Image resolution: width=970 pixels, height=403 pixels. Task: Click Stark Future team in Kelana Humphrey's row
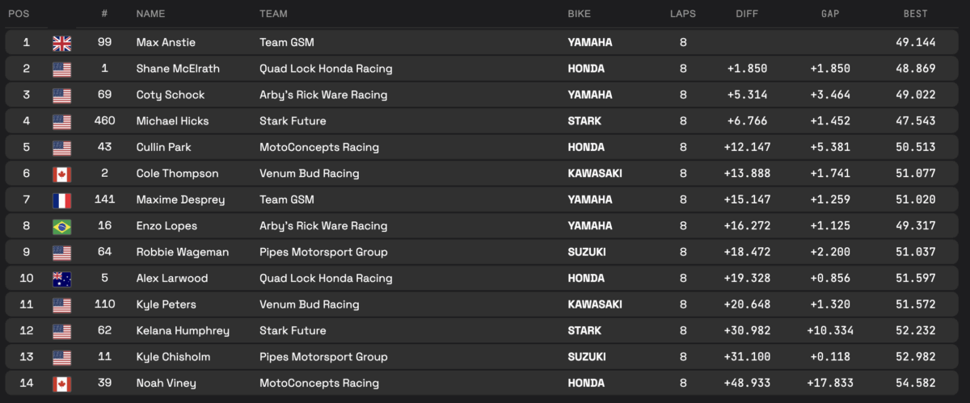click(x=293, y=331)
